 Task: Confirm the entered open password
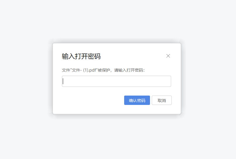pos(137,100)
